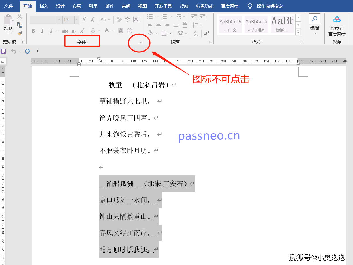This screenshot has height=265, width=353.
Task: Open the Clipboard group dialog launcher
Action: point(24,42)
